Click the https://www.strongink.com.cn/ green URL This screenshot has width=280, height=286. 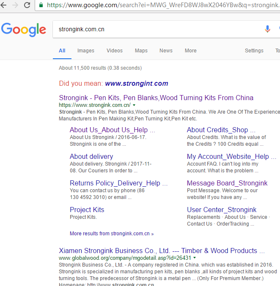(95, 105)
